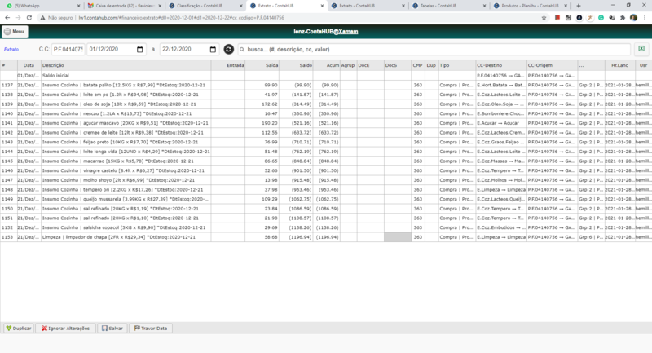Sort by Saldo column header
The width and height of the screenshot is (652, 353).
pyautogui.click(x=296, y=65)
